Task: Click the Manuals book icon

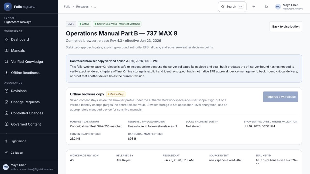Action: click(6, 51)
